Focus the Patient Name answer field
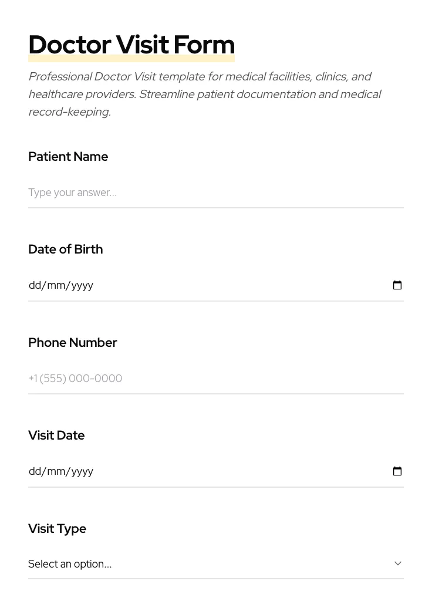 coord(215,193)
